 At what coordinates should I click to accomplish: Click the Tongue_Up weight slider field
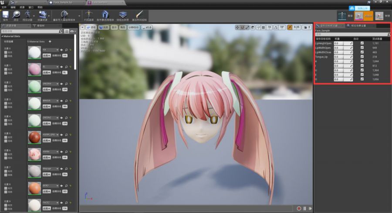pos(343,57)
